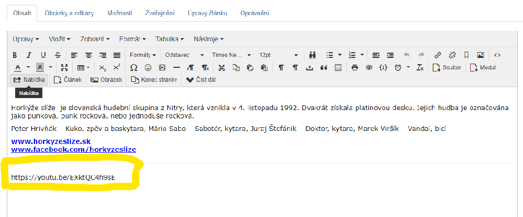
Task: Click the insert link chain icon
Action: 438,55
